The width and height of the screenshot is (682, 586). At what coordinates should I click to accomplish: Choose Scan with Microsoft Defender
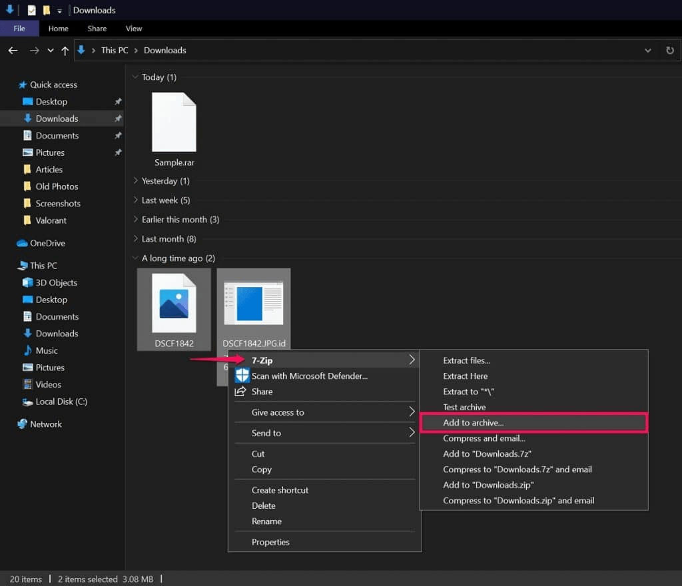click(x=324, y=376)
